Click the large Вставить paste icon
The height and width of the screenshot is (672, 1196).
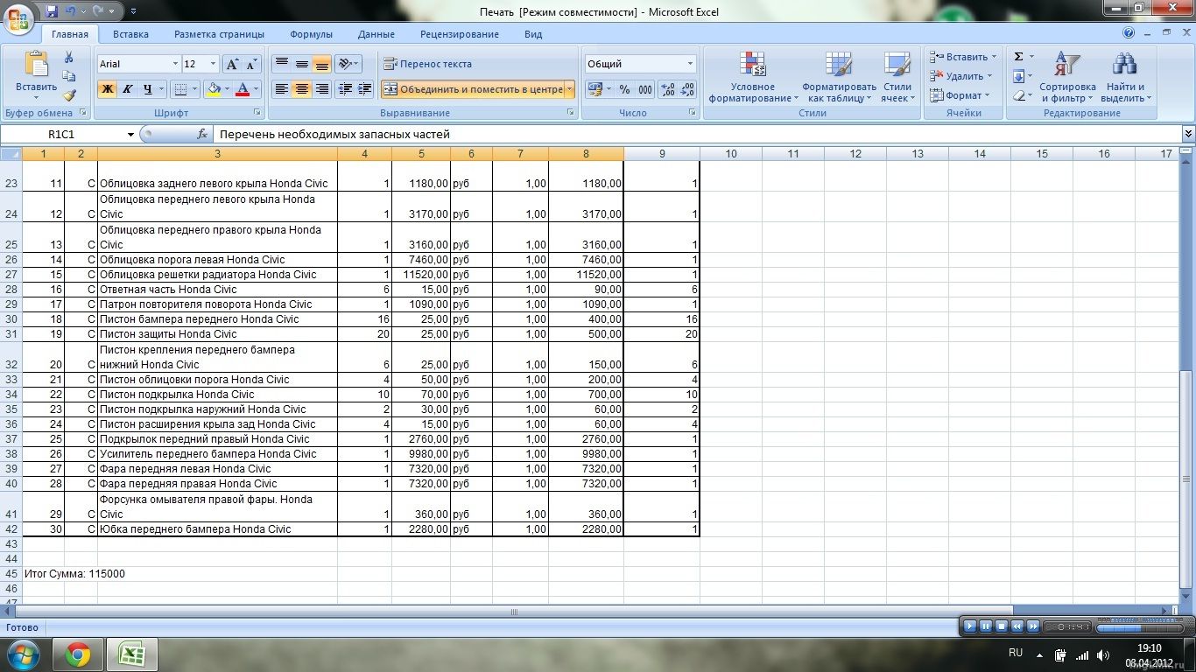36,65
